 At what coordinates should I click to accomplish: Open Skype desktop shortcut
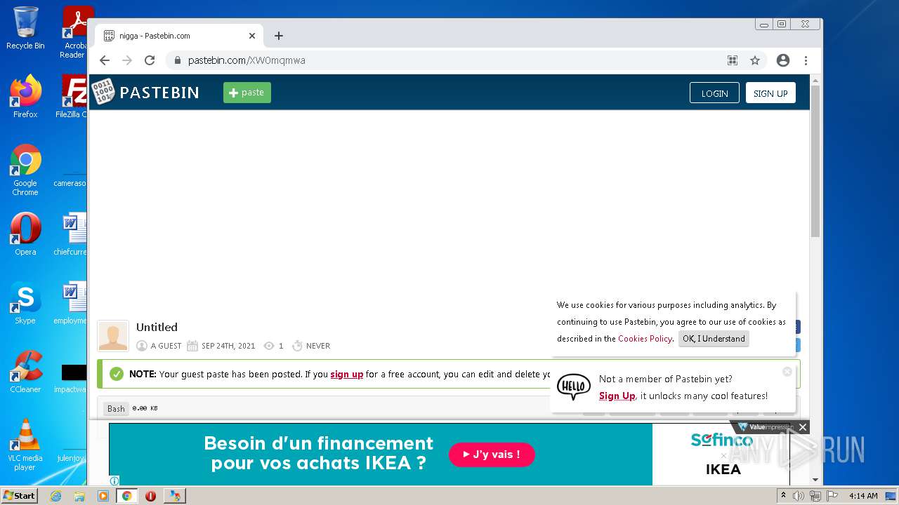(x=25, y=303)
